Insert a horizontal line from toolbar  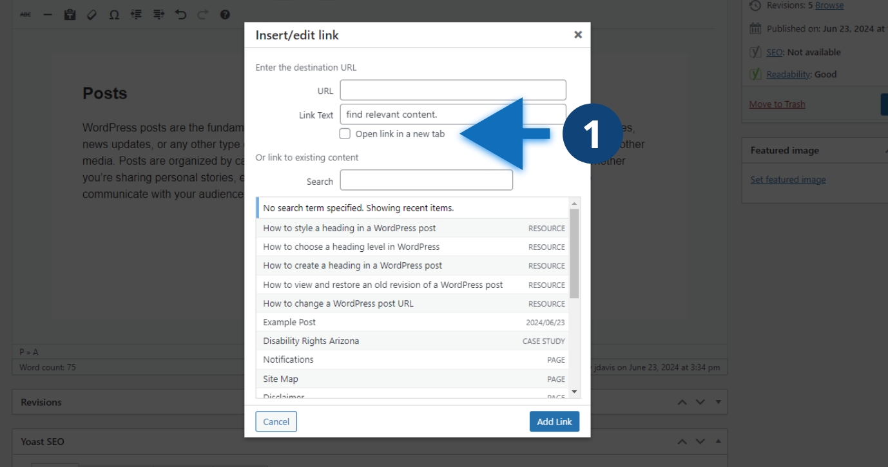point(48,14)
